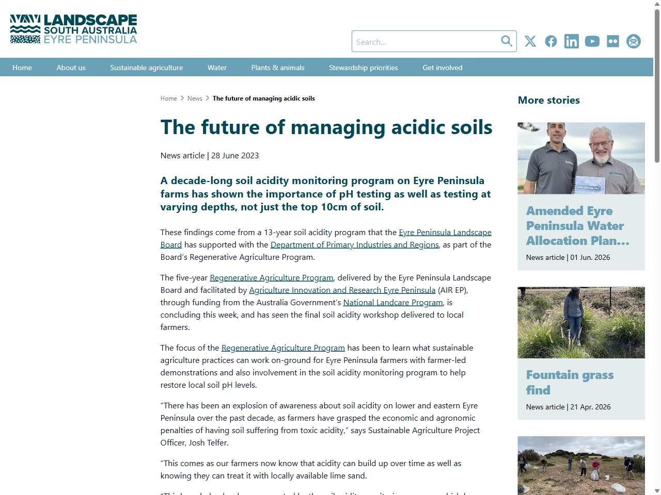The height and width of the screenshot is (495, 661).
Task: Click 'News article | 21 Apr. 2026' date
Action: pos(569,407)
